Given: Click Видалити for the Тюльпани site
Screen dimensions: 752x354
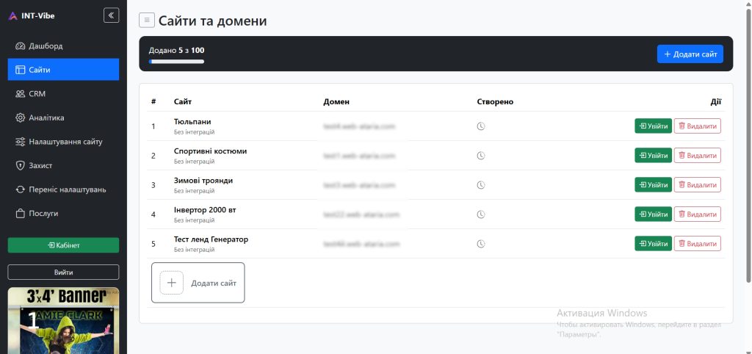Looking at the screenshot, I should 698,126.
